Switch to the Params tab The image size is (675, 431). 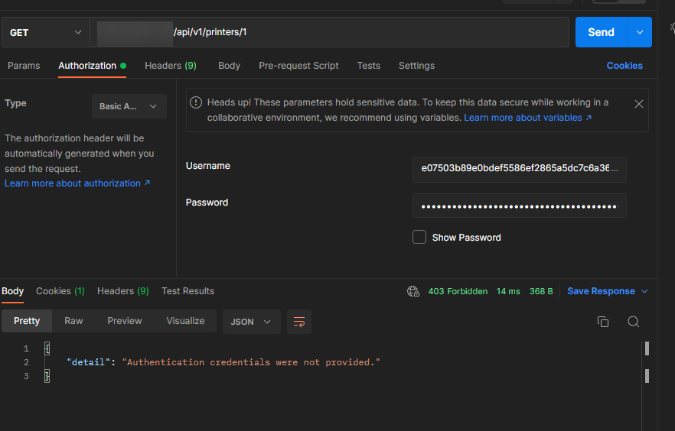[x=24, y=66]
